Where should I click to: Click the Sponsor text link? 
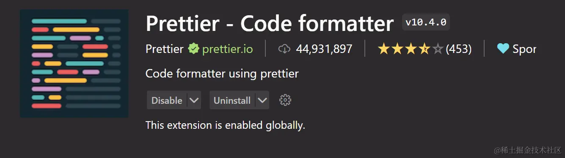(524, 49)
